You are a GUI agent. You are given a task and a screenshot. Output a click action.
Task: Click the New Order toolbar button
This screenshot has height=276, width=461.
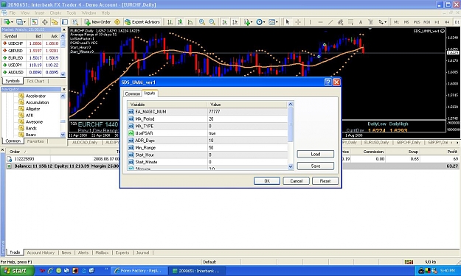tap(97, 22)
